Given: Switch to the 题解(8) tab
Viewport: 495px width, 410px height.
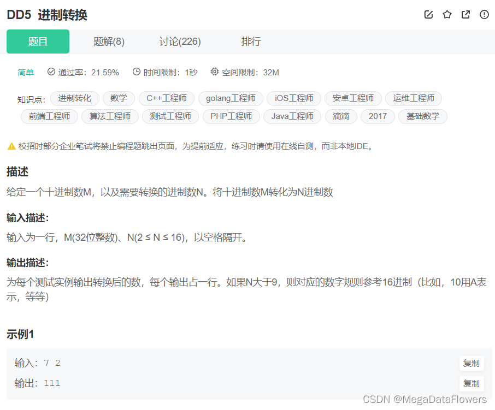Looking at the screenshot, I should (x=109, y=41).
